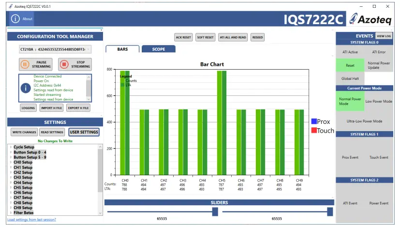Click the settings tree scrollbar down arrow
This screenshot has width=400, height=227.
(100, 213)
